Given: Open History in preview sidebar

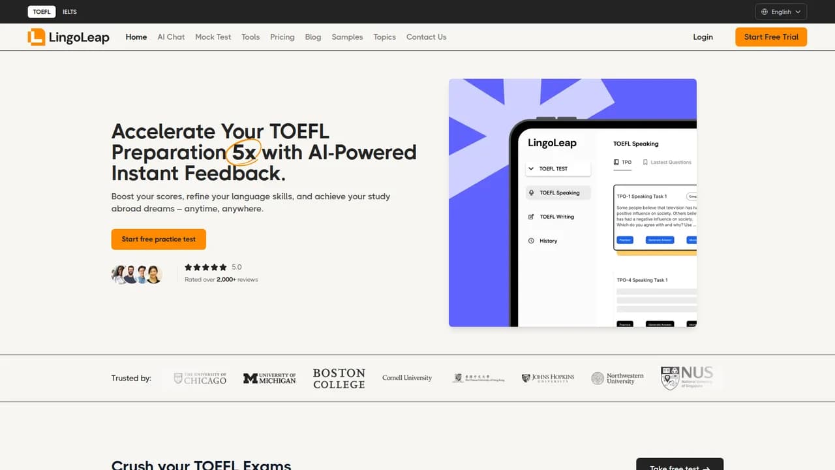Looking at the screenshot, I should 543,241.
